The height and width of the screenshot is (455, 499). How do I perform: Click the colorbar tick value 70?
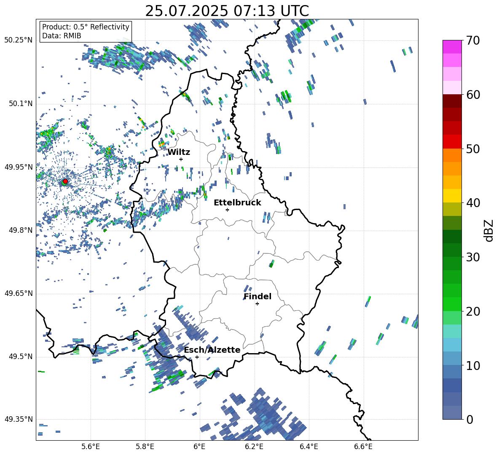pyautogui.click(x=473, y=40)
